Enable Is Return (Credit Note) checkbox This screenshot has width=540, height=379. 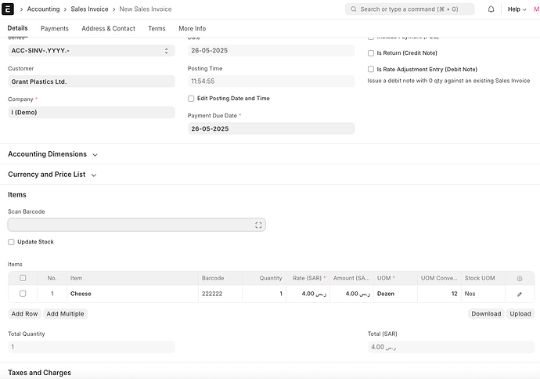click(x=371, y=53)
